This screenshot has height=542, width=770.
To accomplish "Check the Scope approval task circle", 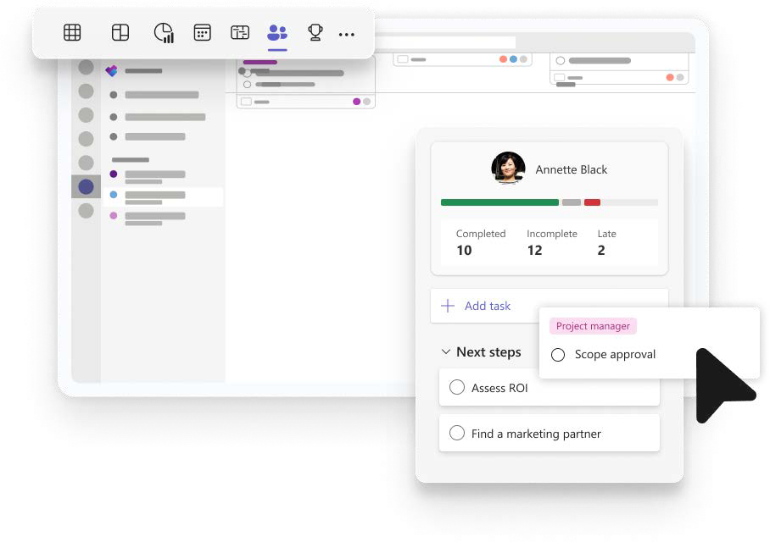I will [x=558, y=355].
